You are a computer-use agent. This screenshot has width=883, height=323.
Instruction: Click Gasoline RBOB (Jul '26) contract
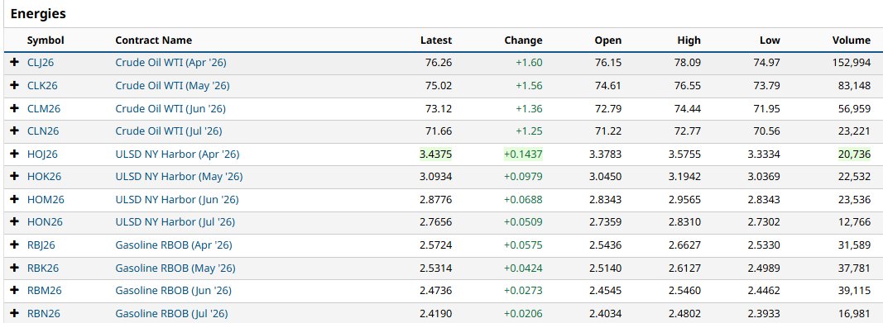pos(172,313)
